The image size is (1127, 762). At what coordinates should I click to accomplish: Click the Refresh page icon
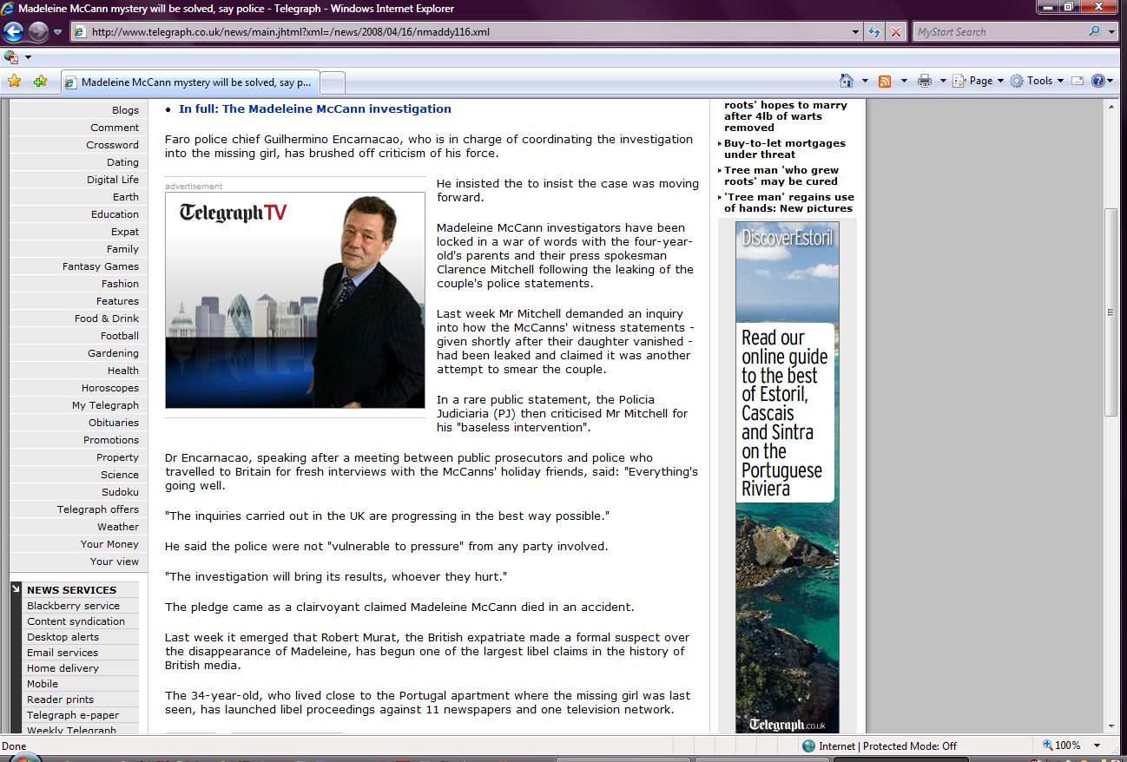pyautogui.click(x=875, y=32)
